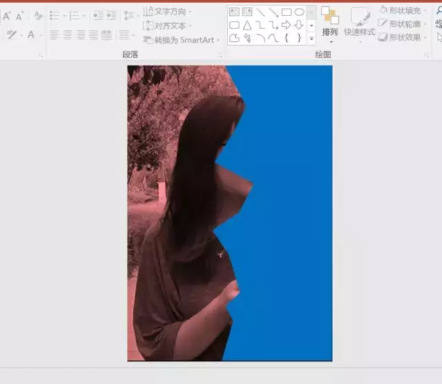
Task: Click the text highlight color pen icon
Action: coord(11,34)
